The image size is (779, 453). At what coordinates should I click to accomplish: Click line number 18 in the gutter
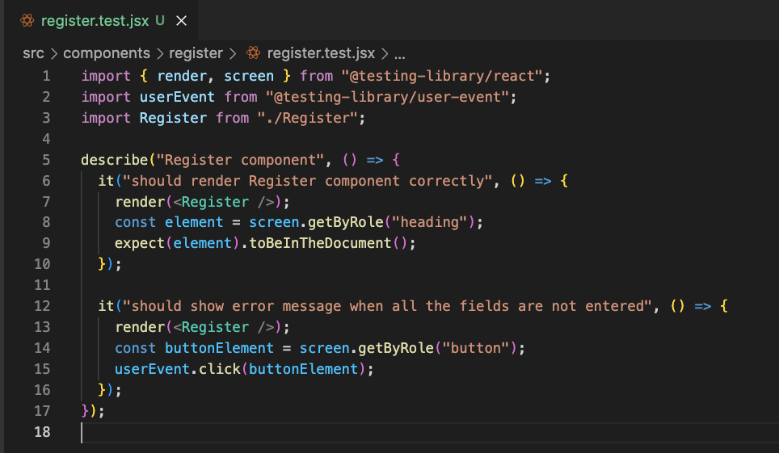pos(42,432)
